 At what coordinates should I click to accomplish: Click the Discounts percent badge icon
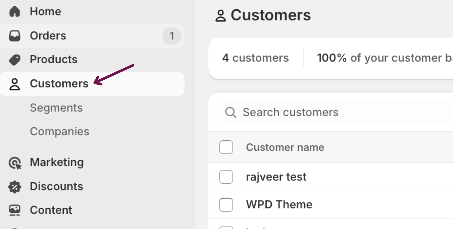pos(14,187)
